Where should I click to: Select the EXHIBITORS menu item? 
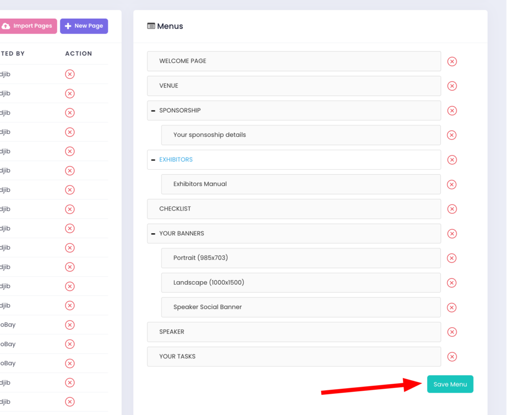click(176, 160)
